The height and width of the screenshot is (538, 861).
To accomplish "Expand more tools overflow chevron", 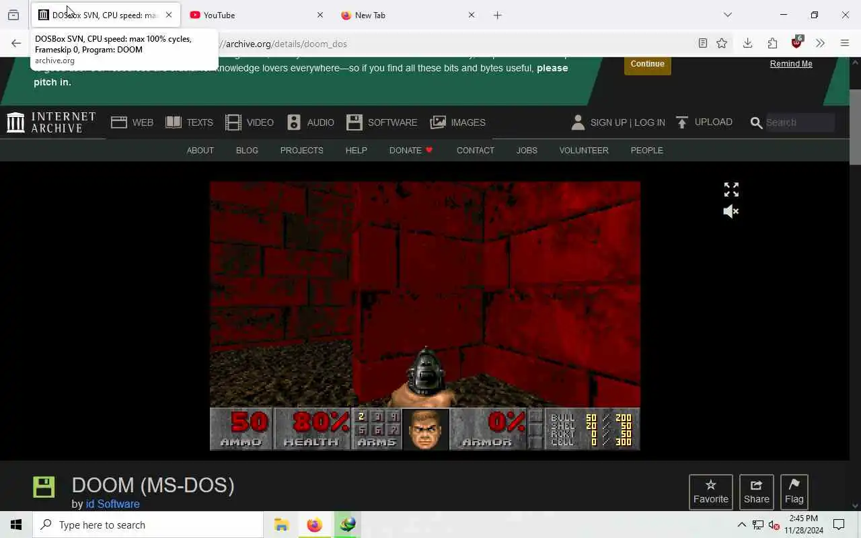I will click(x=820, y=43).
